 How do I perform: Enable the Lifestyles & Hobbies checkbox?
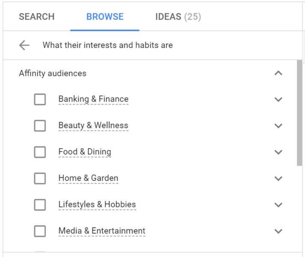click(40, 205)
